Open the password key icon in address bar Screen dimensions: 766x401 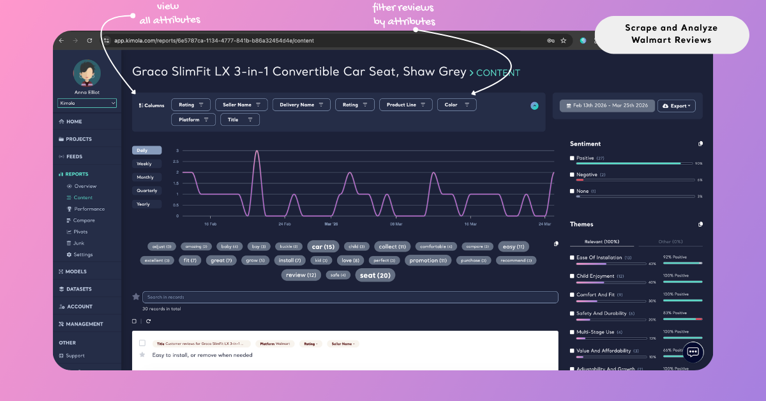(x=550, y=40)
